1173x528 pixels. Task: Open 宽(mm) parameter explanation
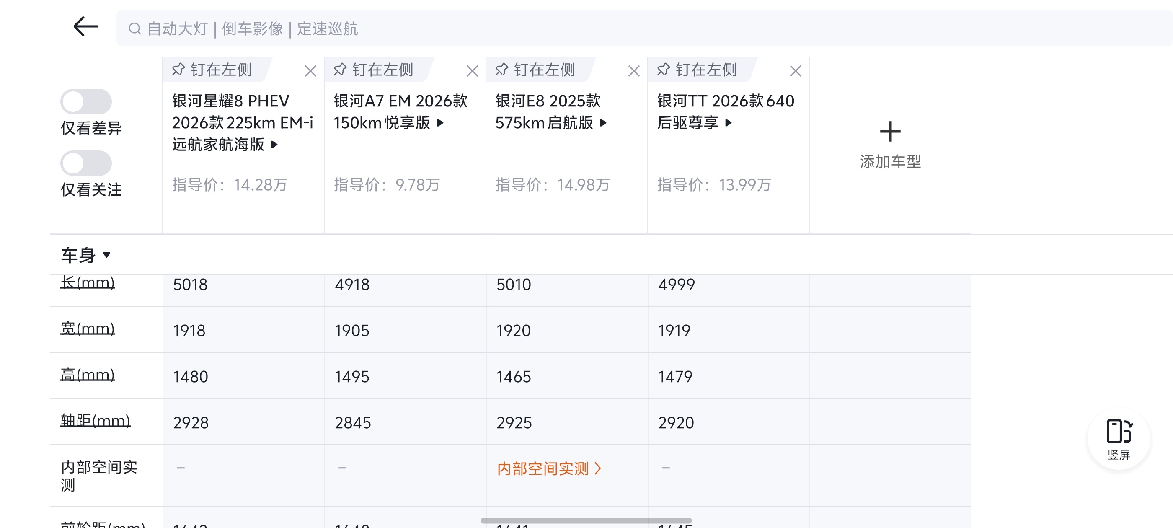point(88,329)
